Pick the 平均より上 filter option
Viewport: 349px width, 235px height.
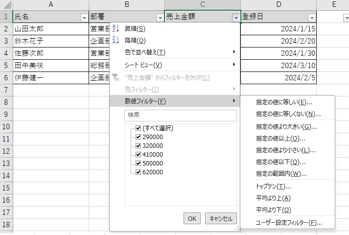273,198
